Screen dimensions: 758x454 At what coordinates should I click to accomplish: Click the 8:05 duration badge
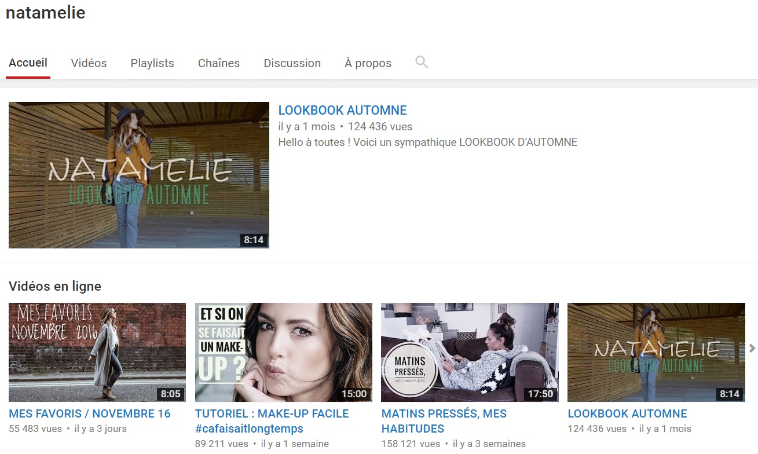(171, 394)
